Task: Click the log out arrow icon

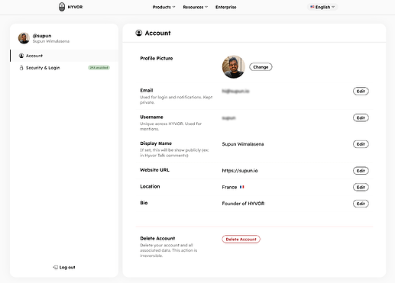Action: click(x=56, y=267)
